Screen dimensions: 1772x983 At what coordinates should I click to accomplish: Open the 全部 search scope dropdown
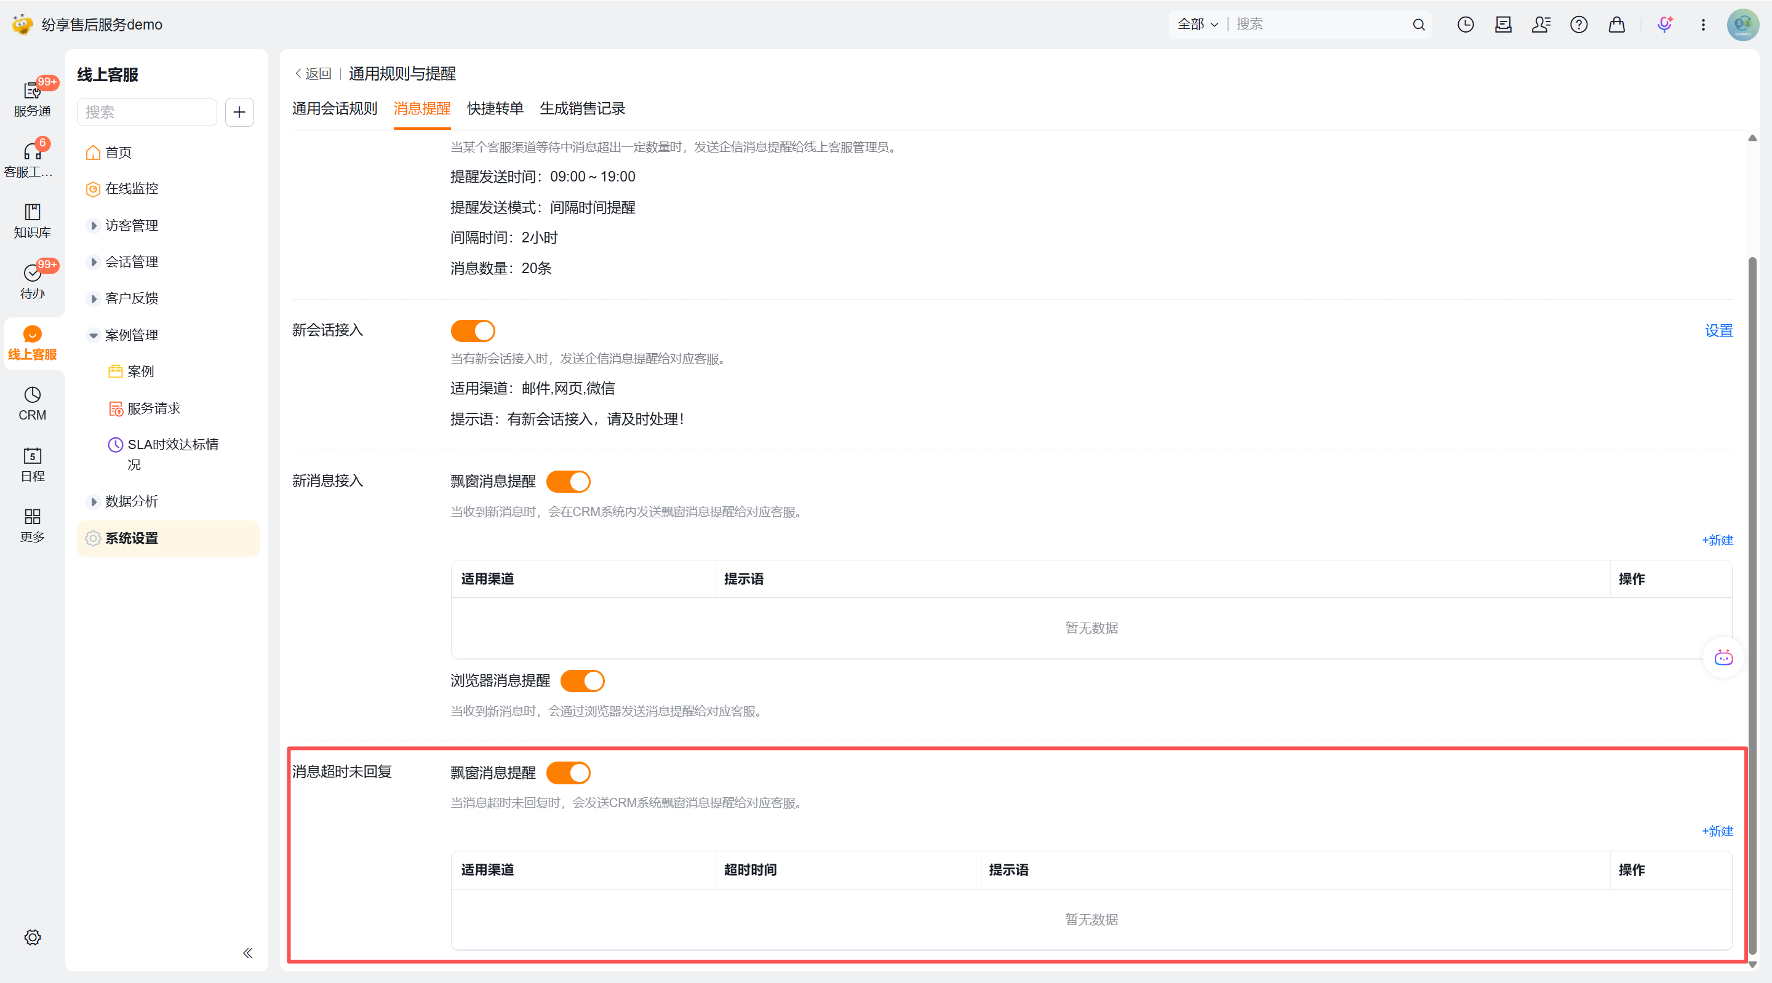[x=1197, y=25]
